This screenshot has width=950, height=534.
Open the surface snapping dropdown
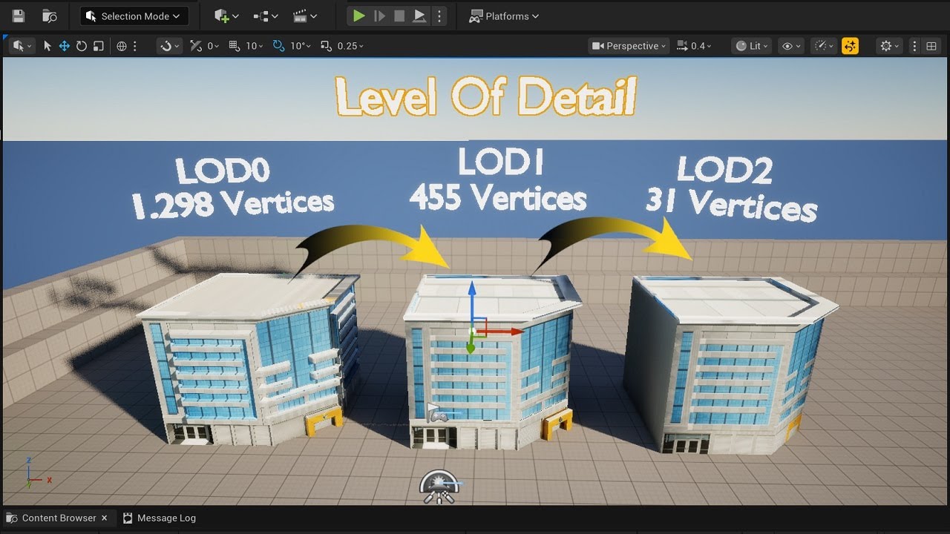(169, 46)
